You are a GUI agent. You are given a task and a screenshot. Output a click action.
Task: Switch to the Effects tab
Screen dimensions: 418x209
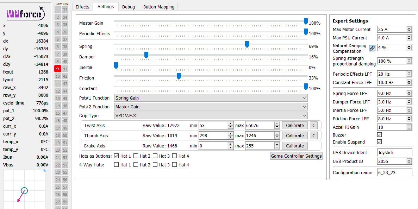tap(82, 7)
